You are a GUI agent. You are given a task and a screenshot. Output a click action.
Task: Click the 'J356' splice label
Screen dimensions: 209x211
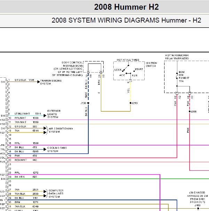click(194, 111)
